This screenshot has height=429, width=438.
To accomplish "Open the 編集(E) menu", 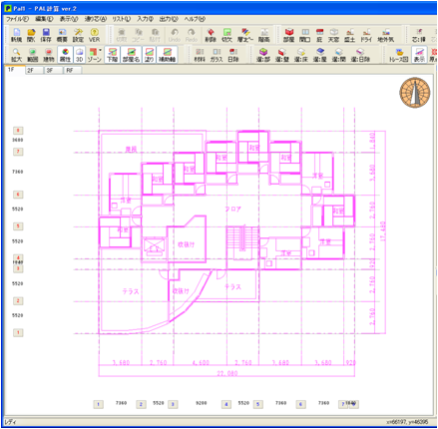I will point(44,19).
